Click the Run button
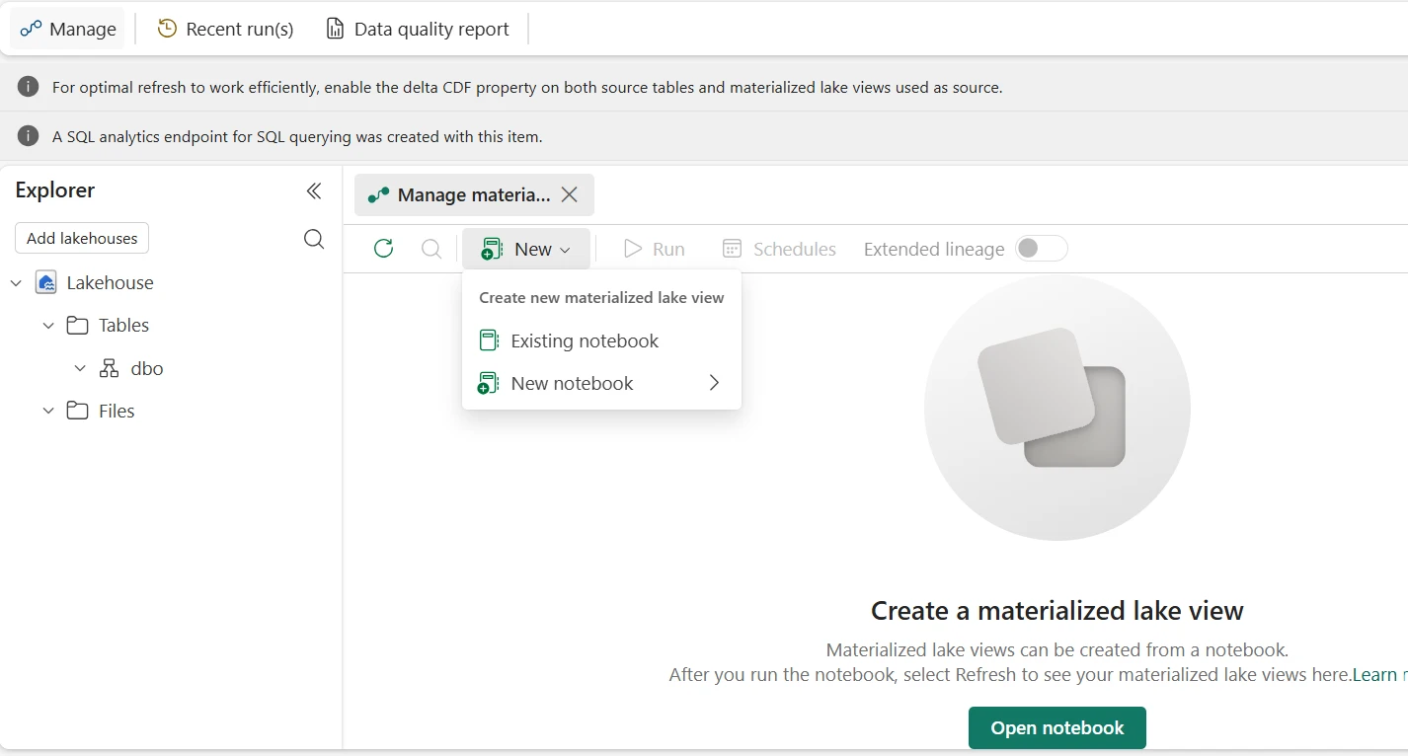This screenshot has height=756, width=1408. click(654, 249)
